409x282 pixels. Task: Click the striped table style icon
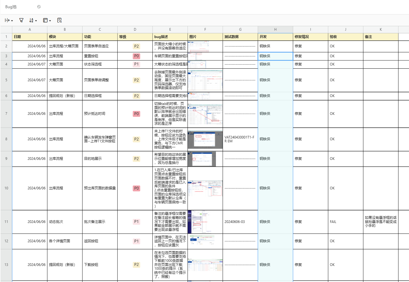45,20
